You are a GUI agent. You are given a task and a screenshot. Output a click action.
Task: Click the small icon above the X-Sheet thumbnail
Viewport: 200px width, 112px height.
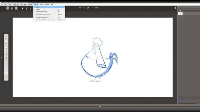pos(180,11)
